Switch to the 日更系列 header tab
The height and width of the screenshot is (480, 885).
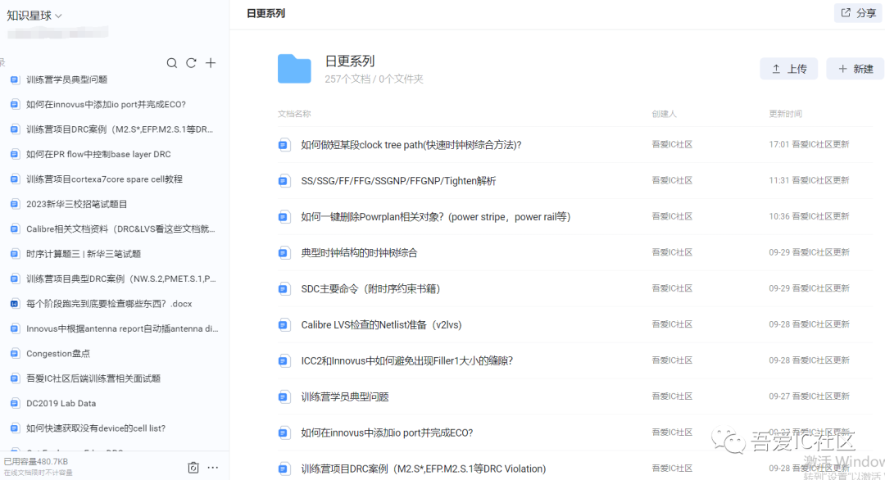click(262, 13)
